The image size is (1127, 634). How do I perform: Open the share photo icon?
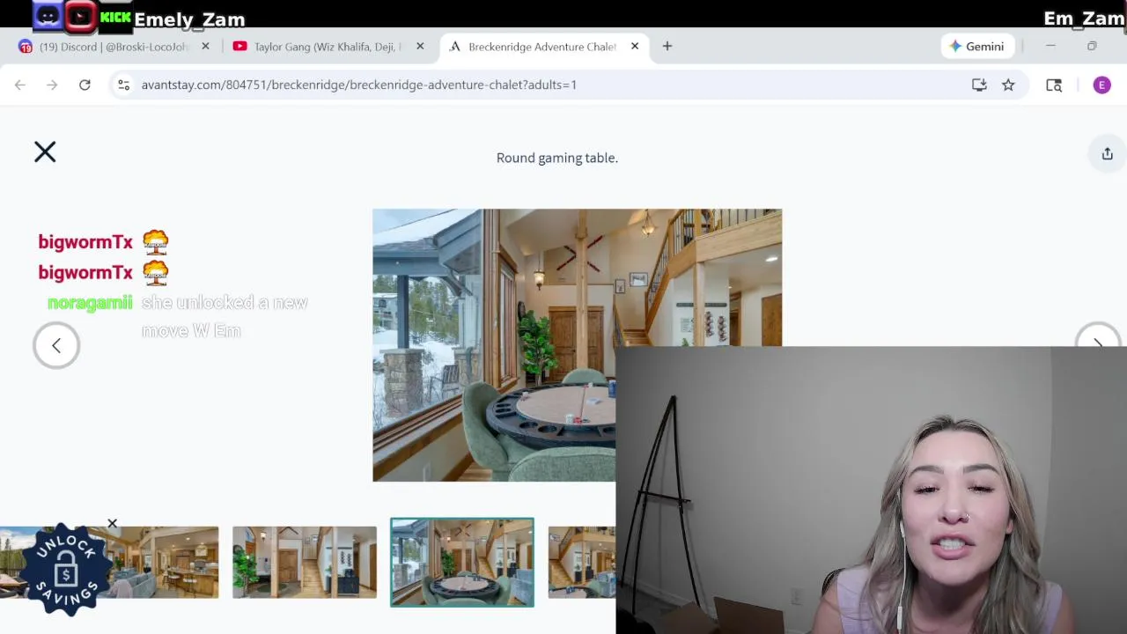click(x=1107, y=153)
